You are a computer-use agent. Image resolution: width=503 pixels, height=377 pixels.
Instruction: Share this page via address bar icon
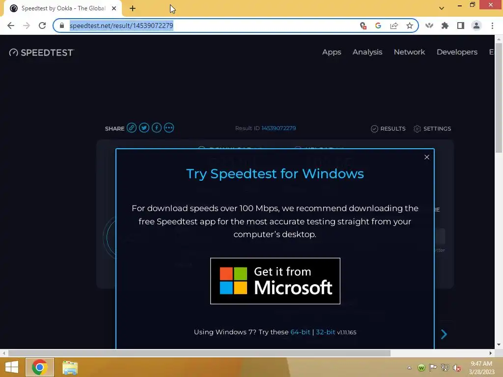[394, 26]
